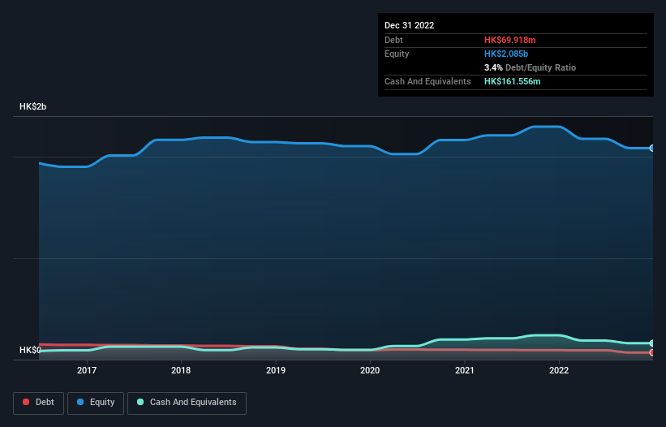Screen dimensions: 666x427
Task: Click the red Debt legend dot
Action: pos(26,402)
